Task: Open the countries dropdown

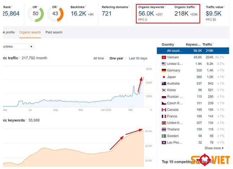Action: pos(18,46)
